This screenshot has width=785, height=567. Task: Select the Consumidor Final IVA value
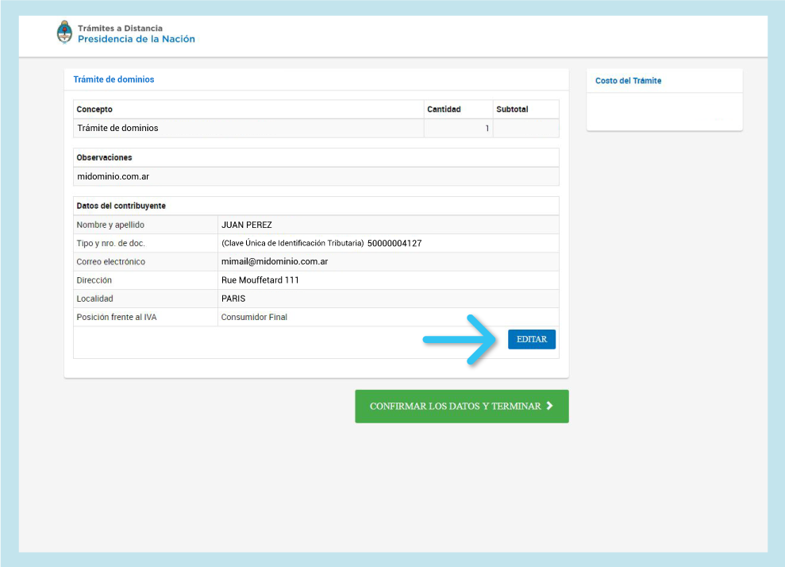point(254,317)
